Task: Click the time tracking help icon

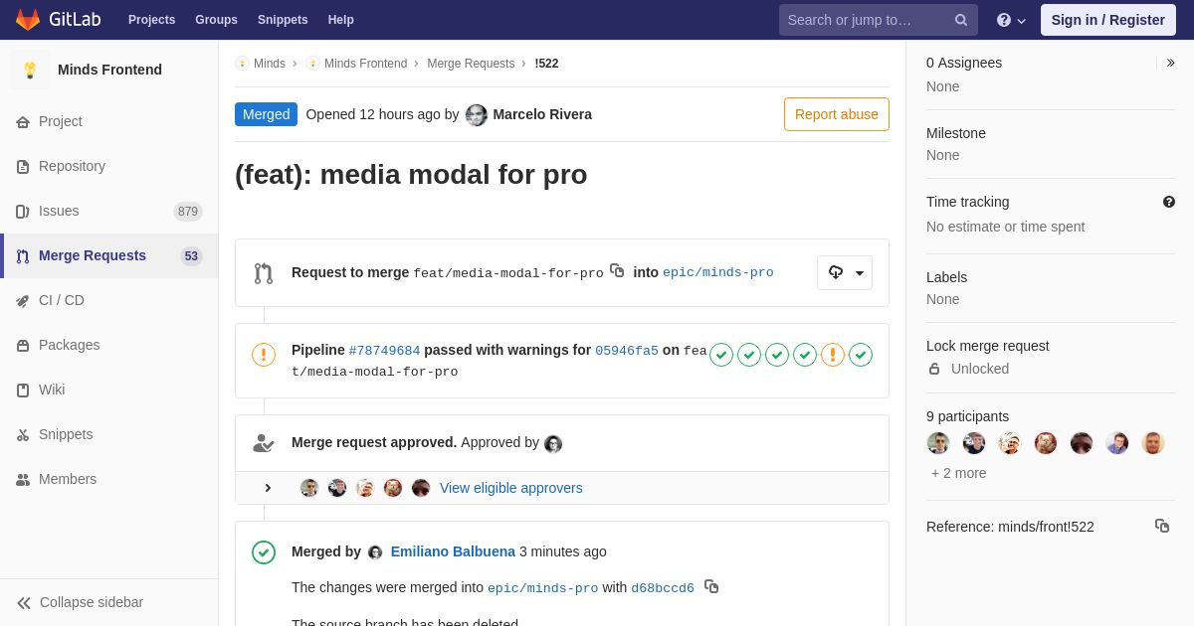Action: click(x=1169, y=202)
